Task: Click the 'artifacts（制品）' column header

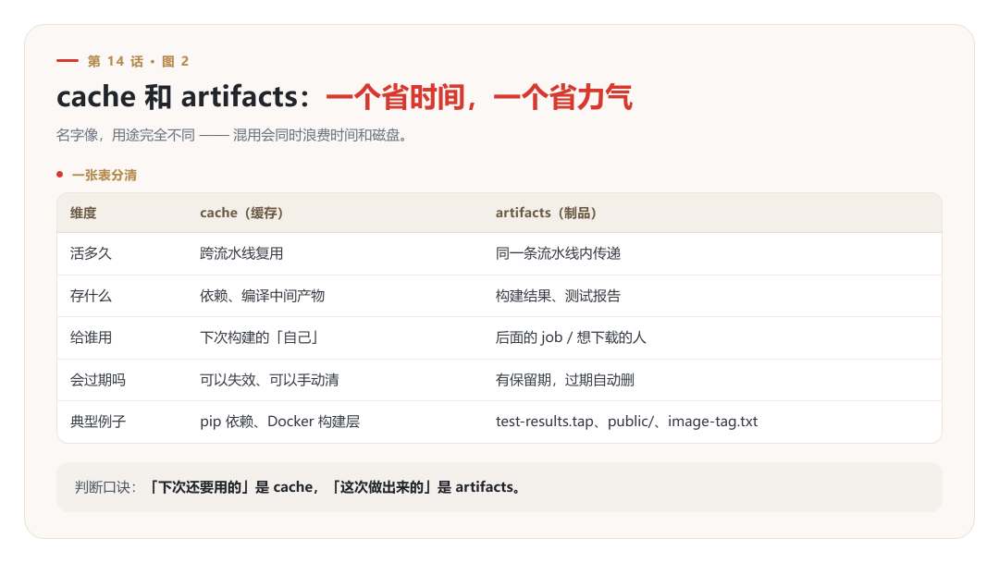Action: point(546,213)
